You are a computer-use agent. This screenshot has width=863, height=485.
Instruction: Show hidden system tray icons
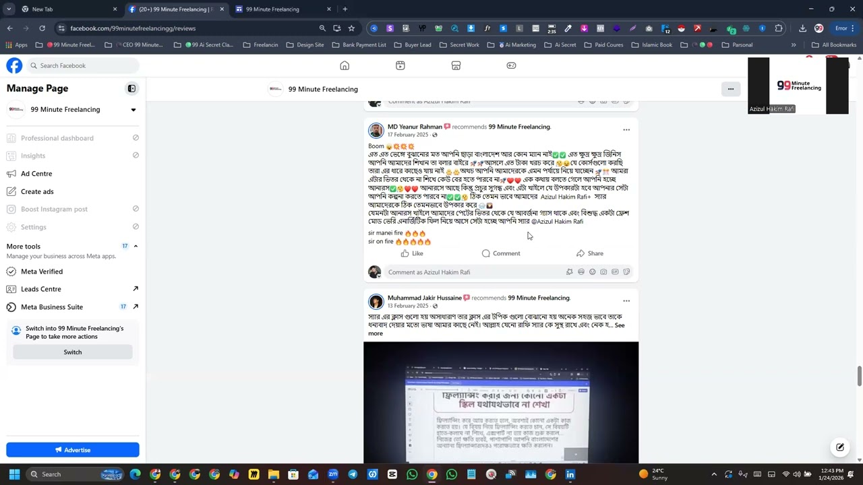(714, 474)
